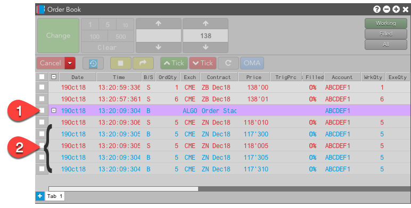The width and height of the screenshot is (411, 208).
Task: Click the 13:20:59:336 time cell
Action: [x=119, y=87]
